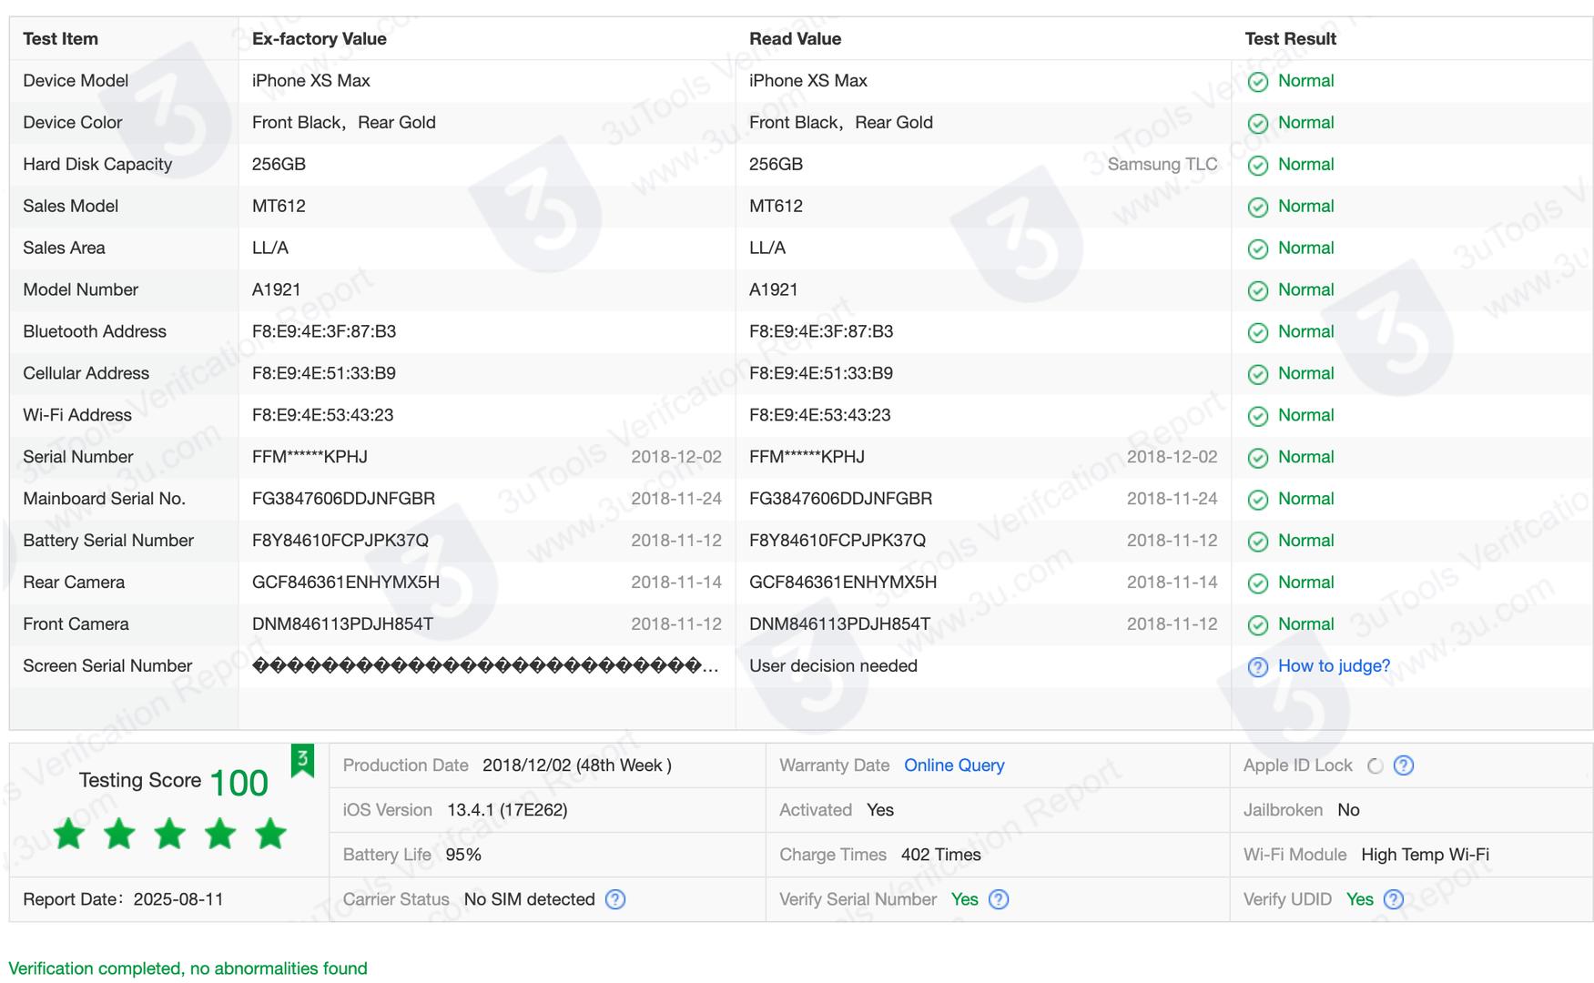Click the ex-factory Bluetooth address F8:E9:4E:3F:87:B3
This screenshot has width=1594, height=983.
pos(324,331)
